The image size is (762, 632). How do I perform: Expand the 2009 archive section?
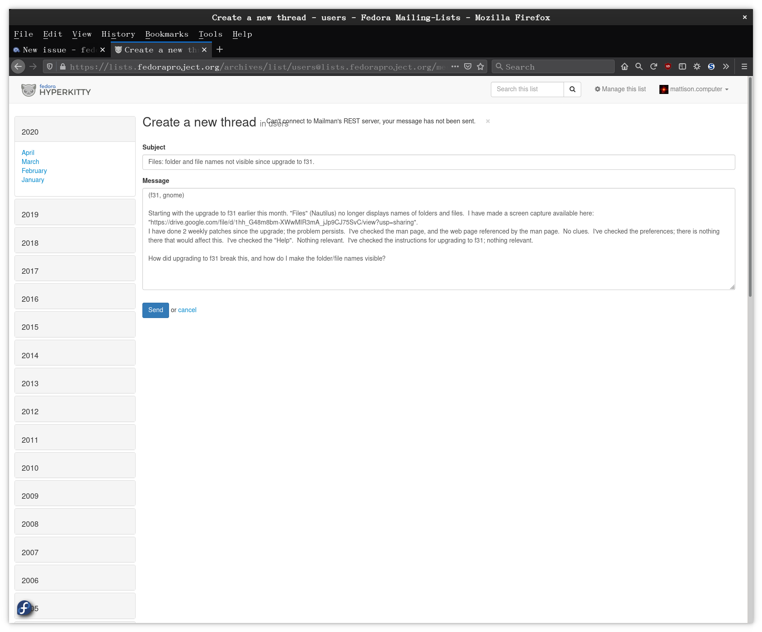(75, 493)
